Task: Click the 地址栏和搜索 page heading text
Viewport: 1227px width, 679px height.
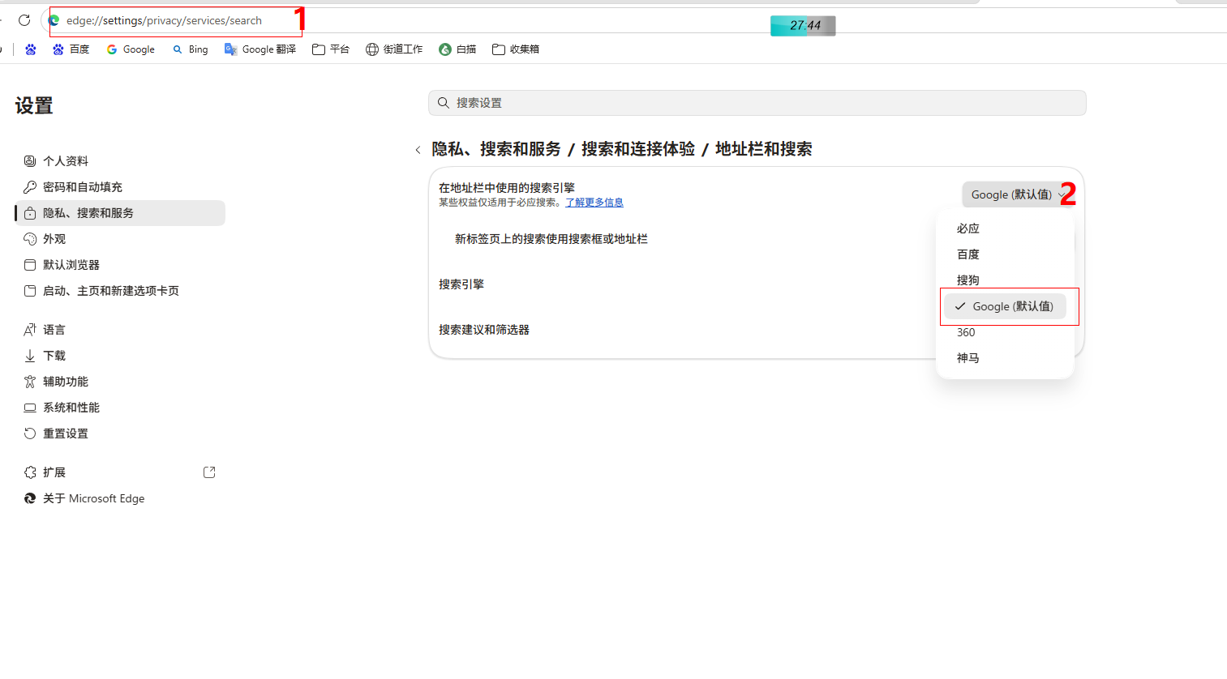Action: (764, 149)
